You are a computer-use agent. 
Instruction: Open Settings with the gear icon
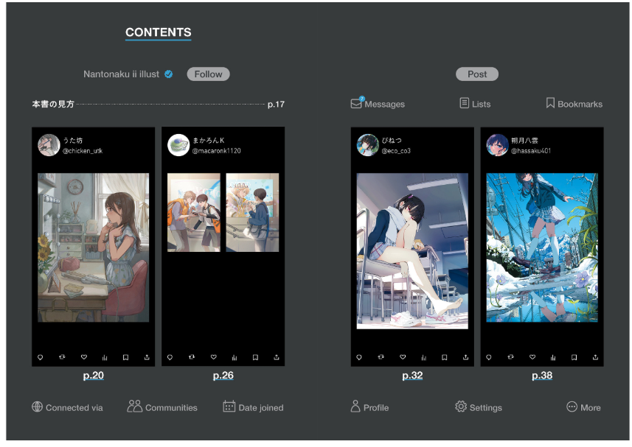coord(479,407)
